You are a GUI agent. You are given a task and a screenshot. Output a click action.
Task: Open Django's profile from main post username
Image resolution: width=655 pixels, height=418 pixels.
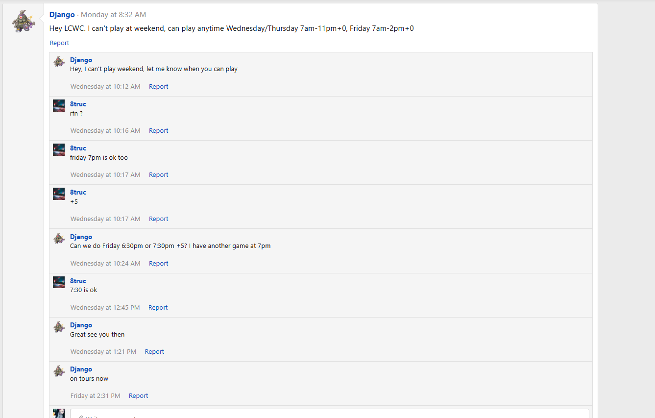[62, 15]
